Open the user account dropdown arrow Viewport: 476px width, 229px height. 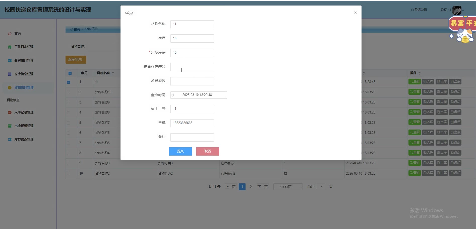pos(463,11)
